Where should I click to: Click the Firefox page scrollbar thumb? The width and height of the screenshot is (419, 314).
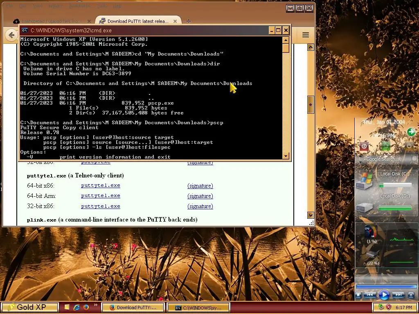click(311, 105)
